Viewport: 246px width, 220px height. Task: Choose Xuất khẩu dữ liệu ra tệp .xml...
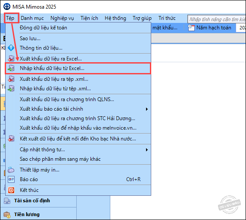coord(78,79)
